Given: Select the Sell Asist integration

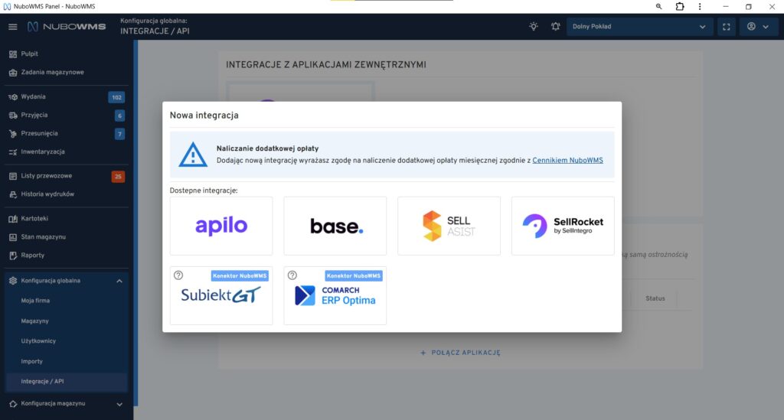Looking at the screenshot, I should click(x=449, y=226).
